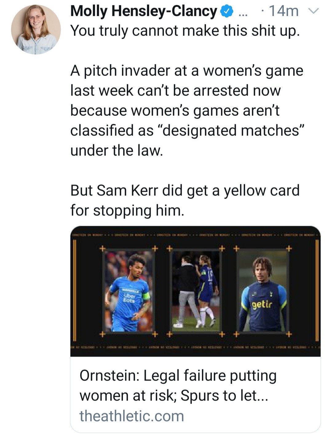Click the getir logo on training top
The image size is (332, 434).
tap(262, 305)
